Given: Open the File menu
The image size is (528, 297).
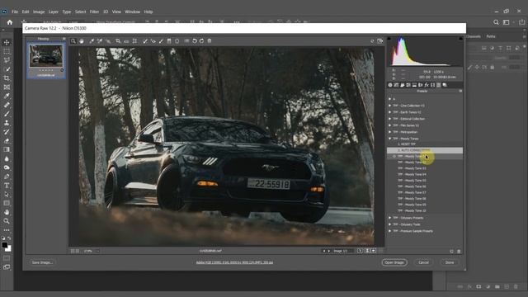Looking at the screenshot, I should [15, 12].
